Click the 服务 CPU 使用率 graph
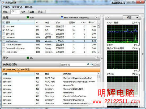 point(122,60)
